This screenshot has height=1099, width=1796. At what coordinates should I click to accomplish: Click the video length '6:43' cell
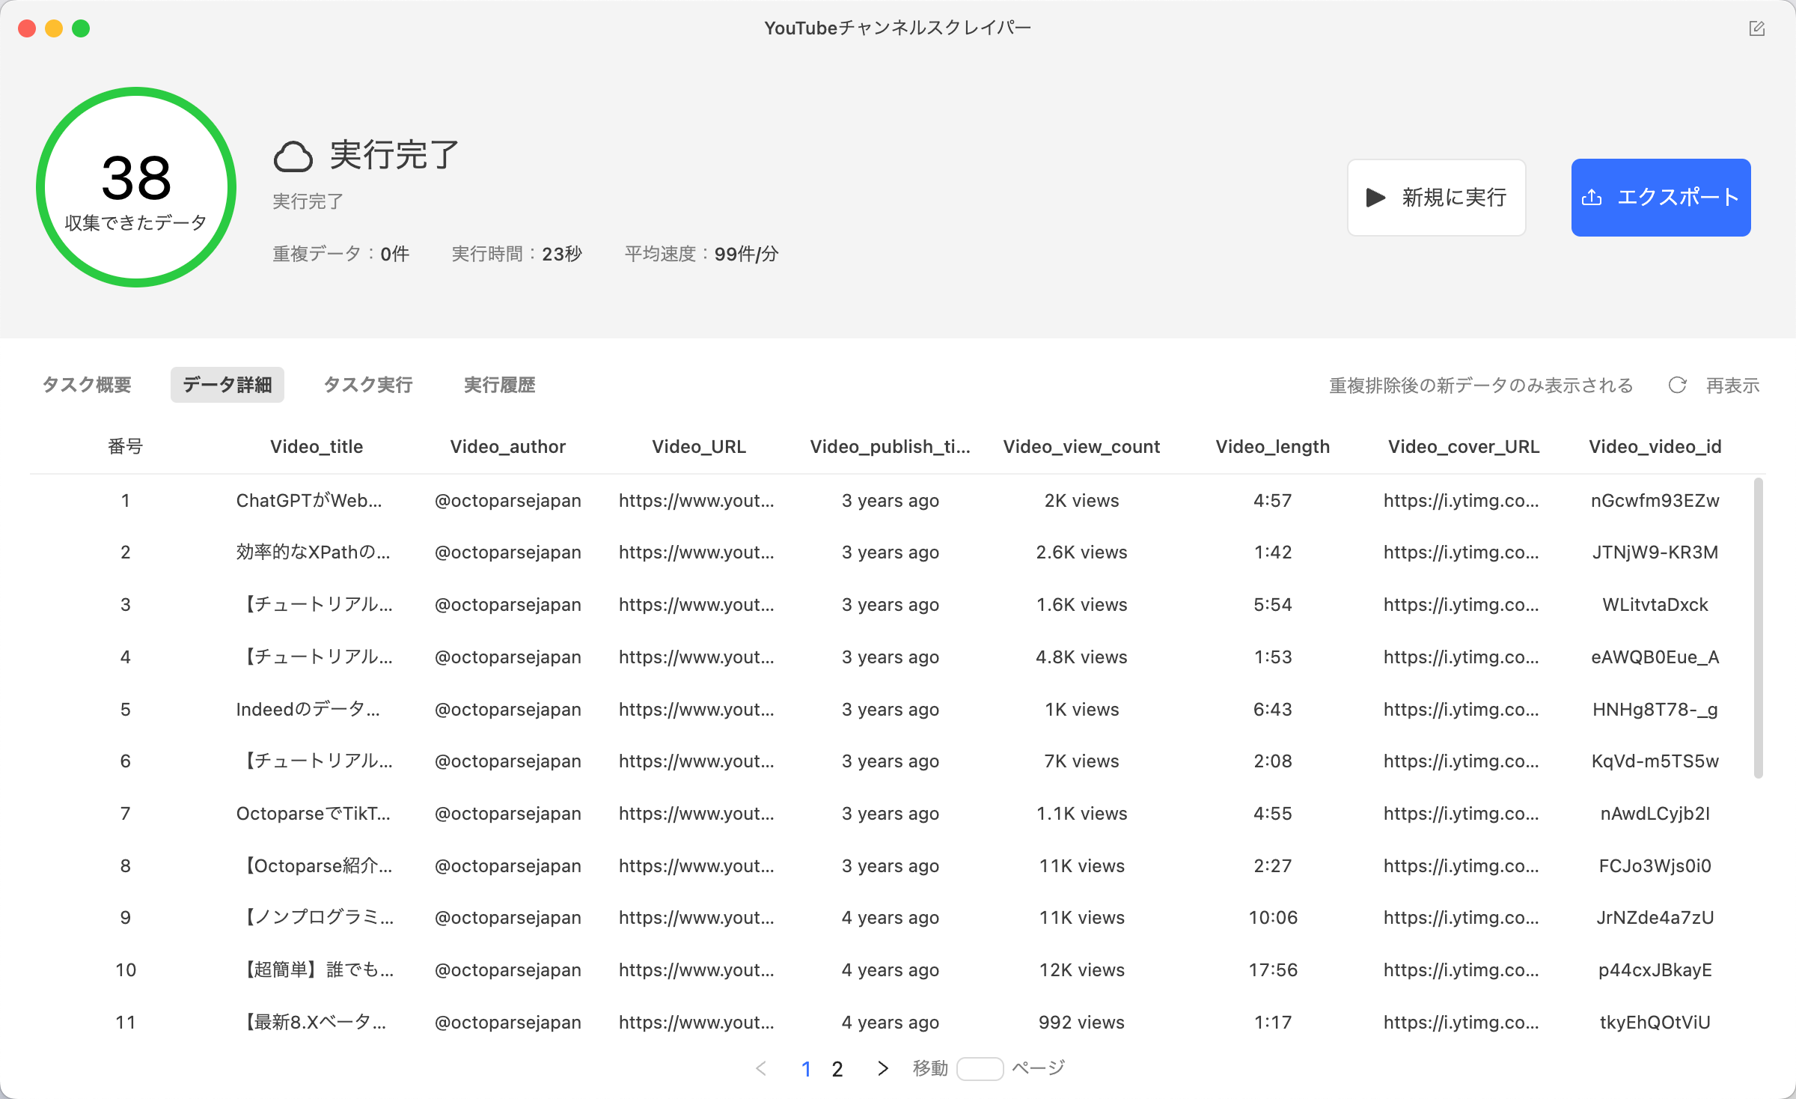[x=1273, y=709]
